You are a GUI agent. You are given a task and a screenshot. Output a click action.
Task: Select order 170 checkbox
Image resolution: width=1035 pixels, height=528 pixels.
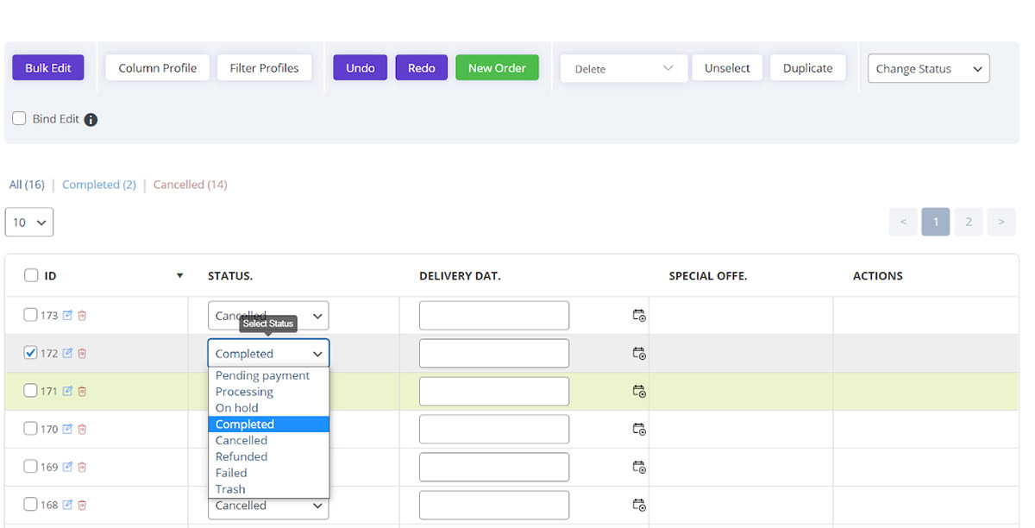tap(30, 429)
